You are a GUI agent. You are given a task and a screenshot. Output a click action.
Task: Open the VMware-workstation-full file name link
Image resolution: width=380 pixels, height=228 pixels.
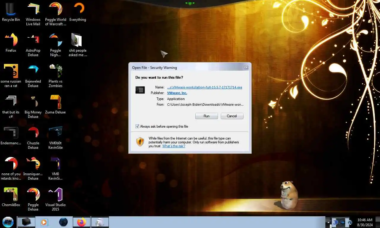click(x=205, y=87)
